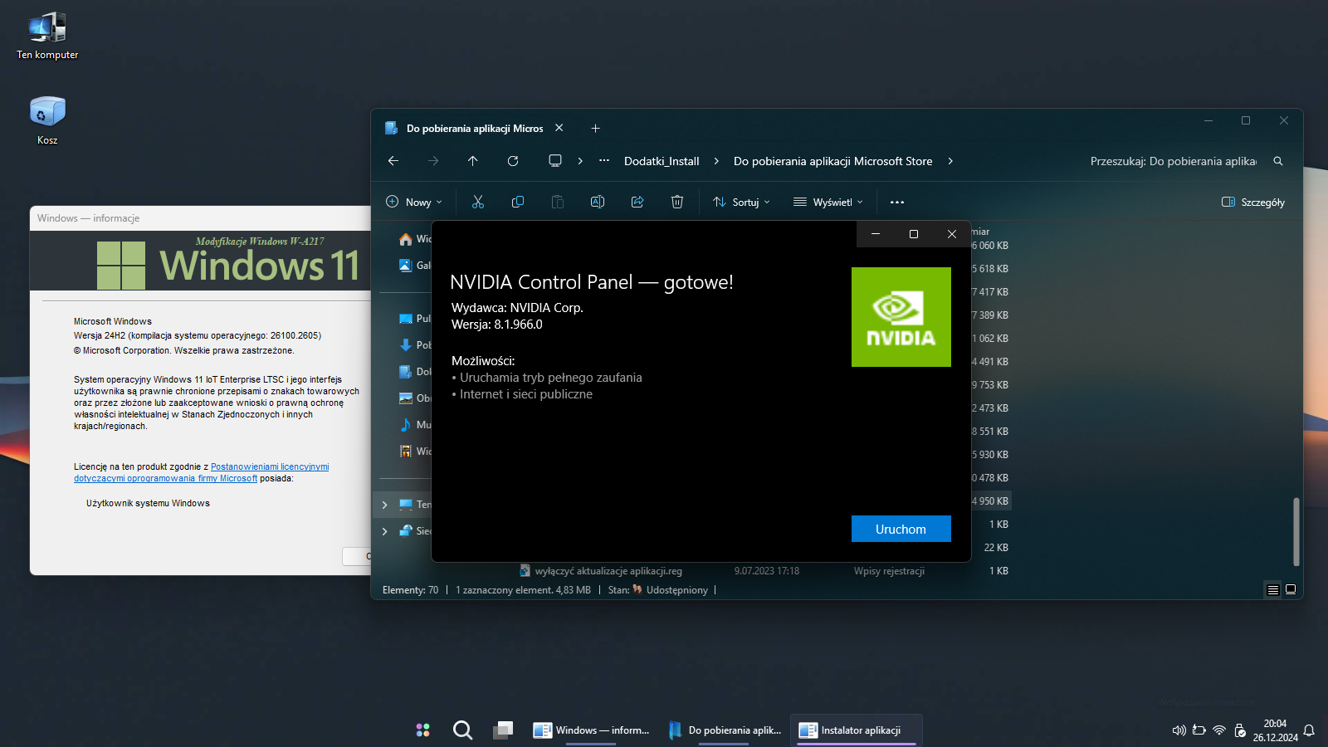Click the Cut scissors icon in toolbar
The image size is (1328, 747).
478,202
